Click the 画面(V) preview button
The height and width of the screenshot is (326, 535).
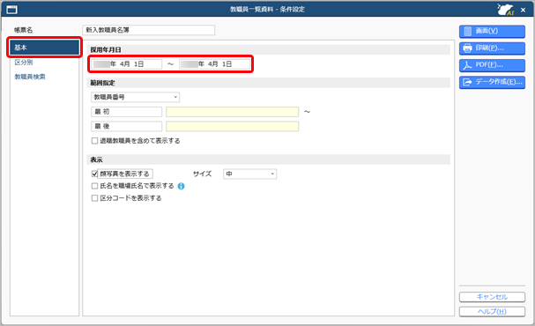[x=492, y=31]
